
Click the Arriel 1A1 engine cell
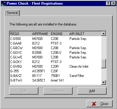point(57,80)
